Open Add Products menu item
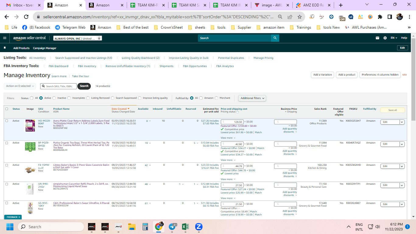Viewport: 416px width, 234px height. 21,48
